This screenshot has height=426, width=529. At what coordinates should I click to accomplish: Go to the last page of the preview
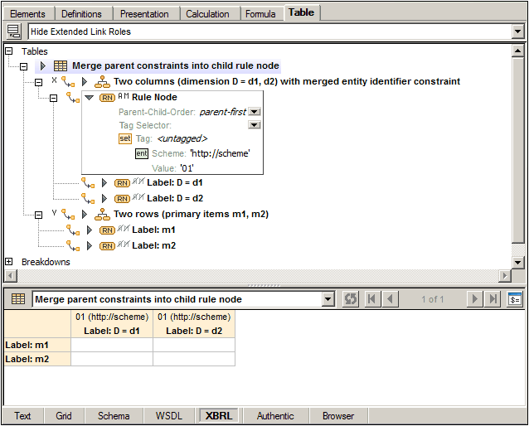493,299
